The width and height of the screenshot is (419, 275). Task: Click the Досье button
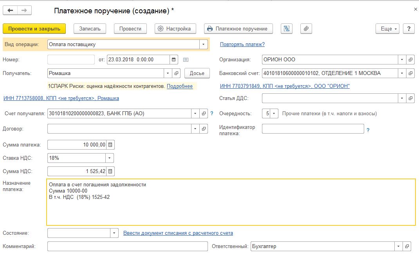coord(197,73)
